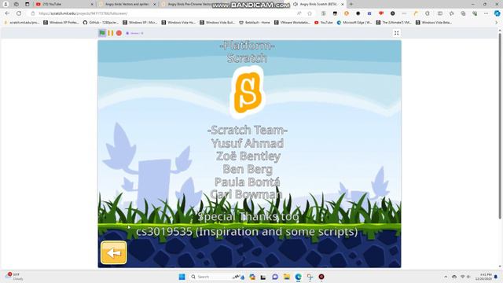
Task: Open Microsoft Edge from taskbar
Action: (x=299, y=277)
